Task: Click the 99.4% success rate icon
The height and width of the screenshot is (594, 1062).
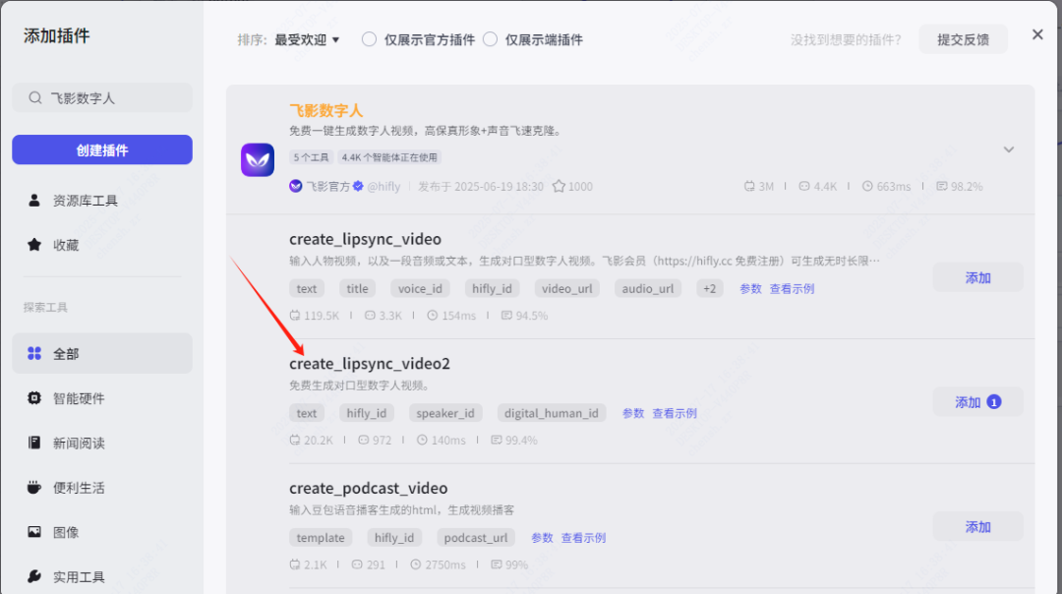Action: tap(497, 441)
